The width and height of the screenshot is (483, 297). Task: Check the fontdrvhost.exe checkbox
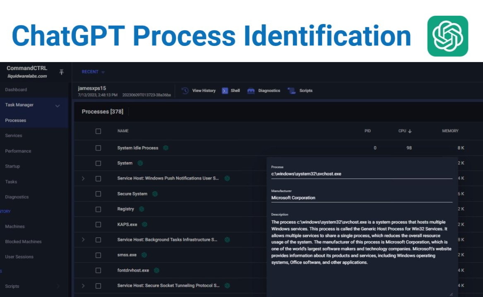[98, 270]
